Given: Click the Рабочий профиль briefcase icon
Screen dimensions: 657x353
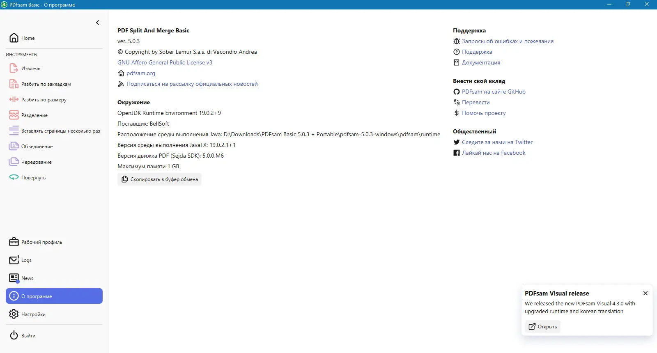Looking at the screenshot, I should (x=14, y=242).
